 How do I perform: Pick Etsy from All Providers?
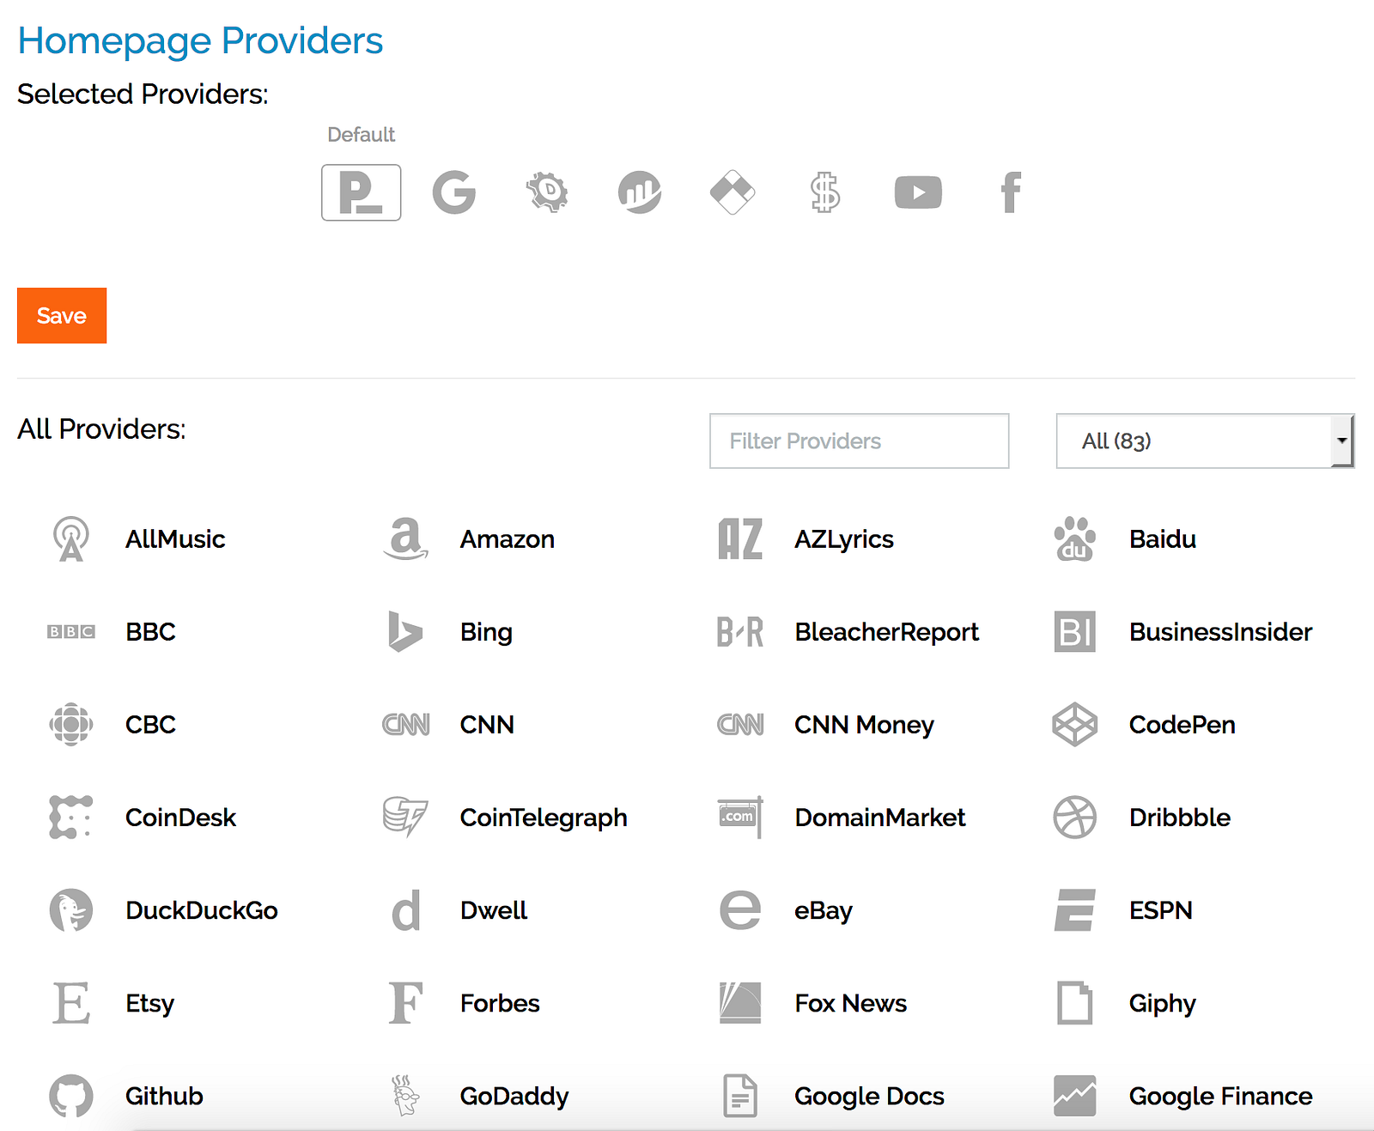pyautogui.click(x=149, y=1003)
